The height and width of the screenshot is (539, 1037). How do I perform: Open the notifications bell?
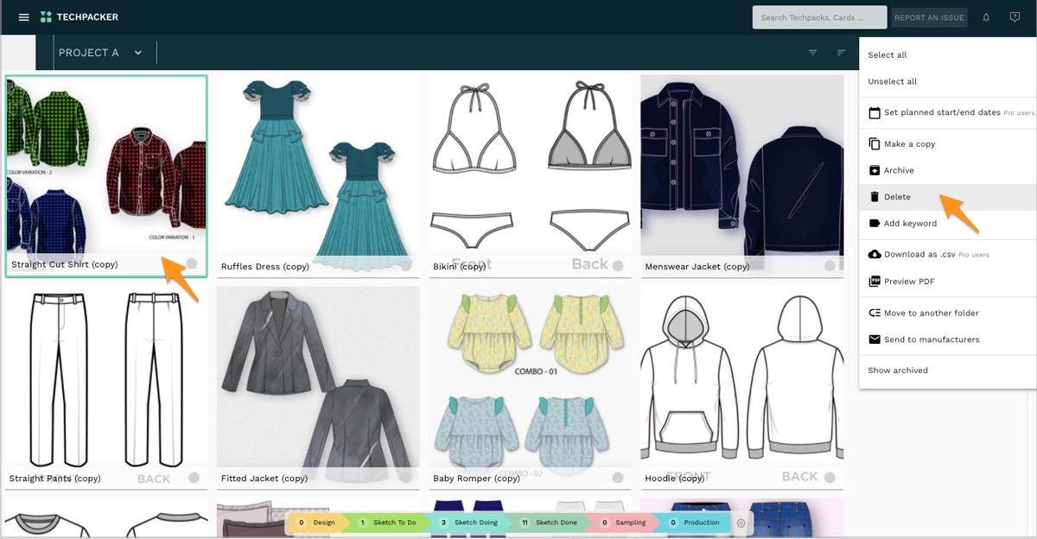coord(986,17)
